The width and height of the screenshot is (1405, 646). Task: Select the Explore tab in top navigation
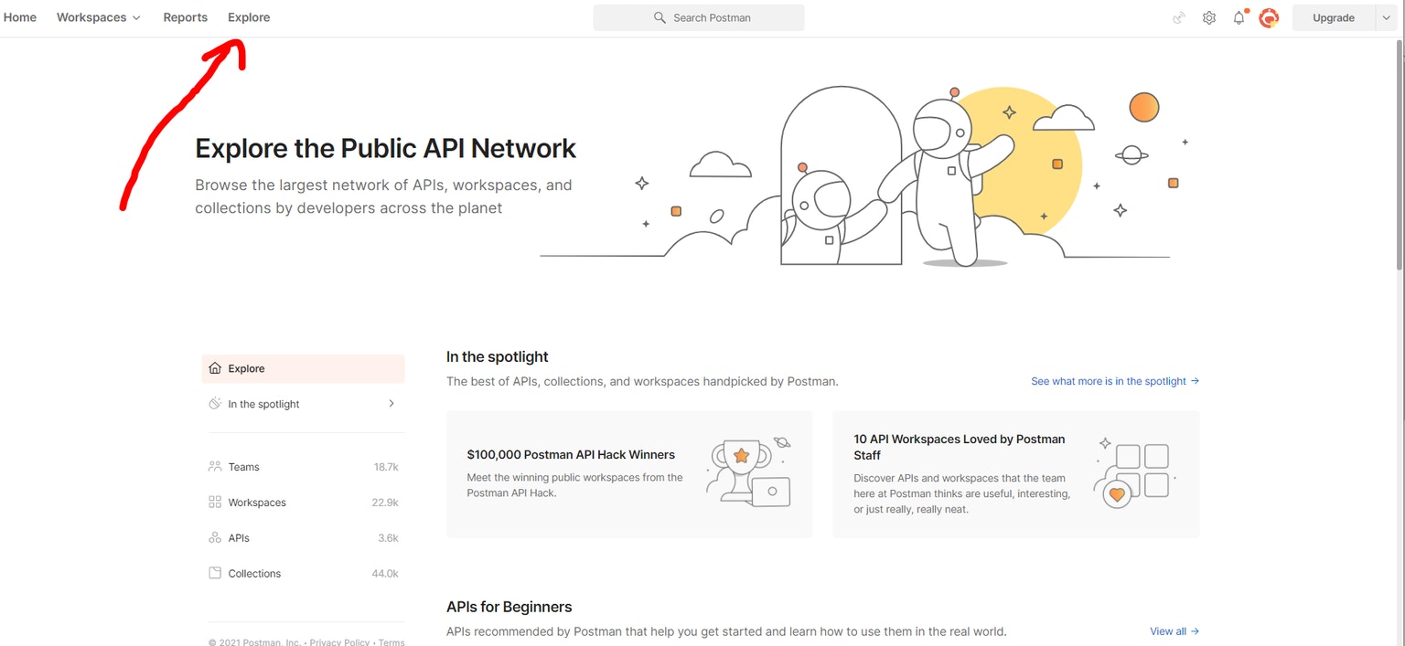point(249,17)
